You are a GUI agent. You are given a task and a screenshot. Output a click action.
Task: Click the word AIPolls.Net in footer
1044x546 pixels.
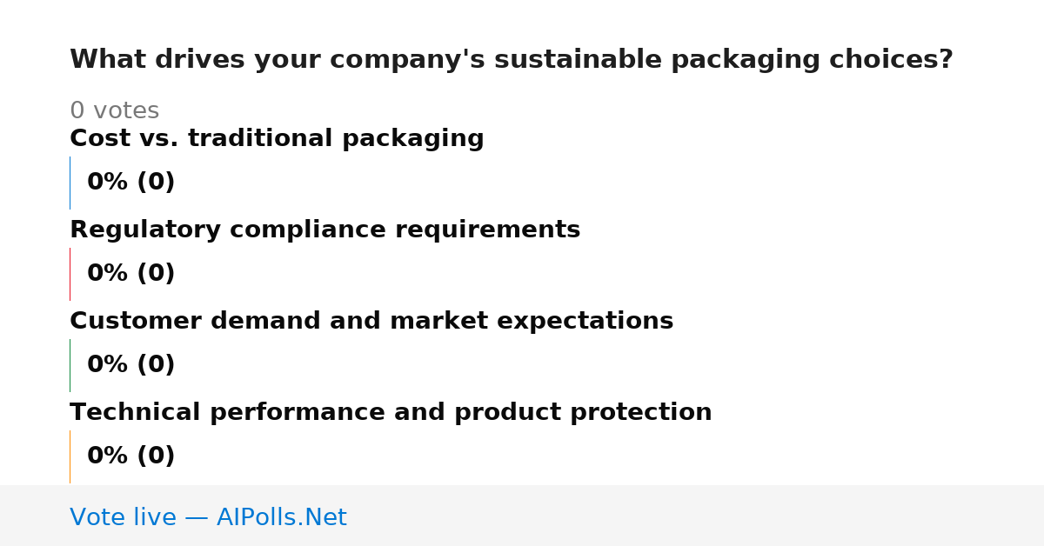pos(281,517)
